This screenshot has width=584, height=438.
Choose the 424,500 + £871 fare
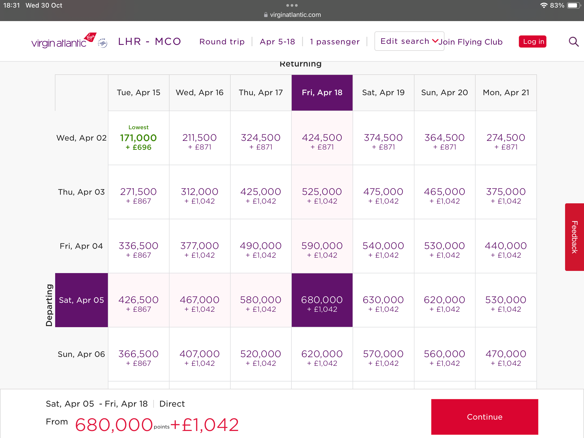tap(322, 138)
